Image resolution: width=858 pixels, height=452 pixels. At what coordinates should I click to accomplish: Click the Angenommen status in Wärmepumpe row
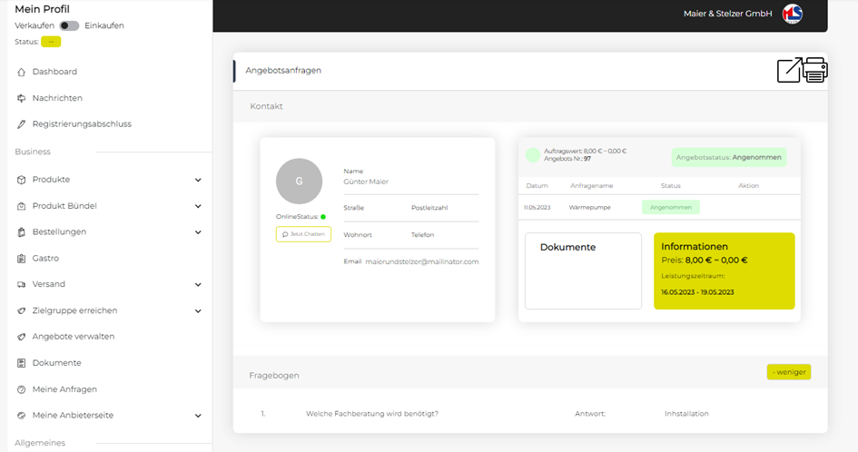(671, 208)
